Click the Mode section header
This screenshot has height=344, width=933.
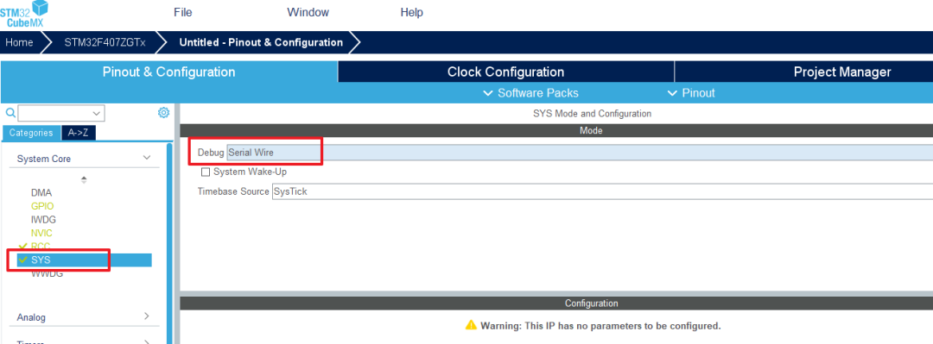[x=556, y=131]
